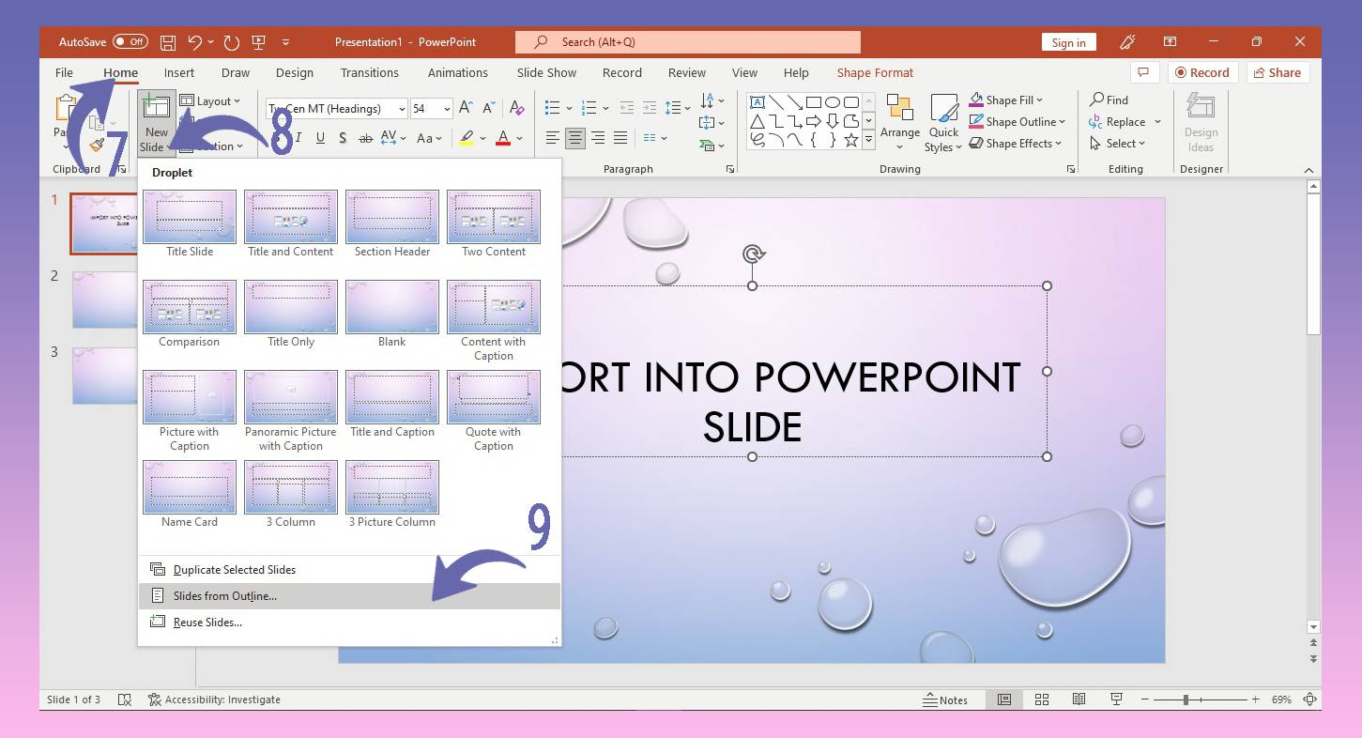Increase list indent level
Image resolution: width=1362 pixels, height=738 pixels.
pyautogui.click(x=649, y=108)
